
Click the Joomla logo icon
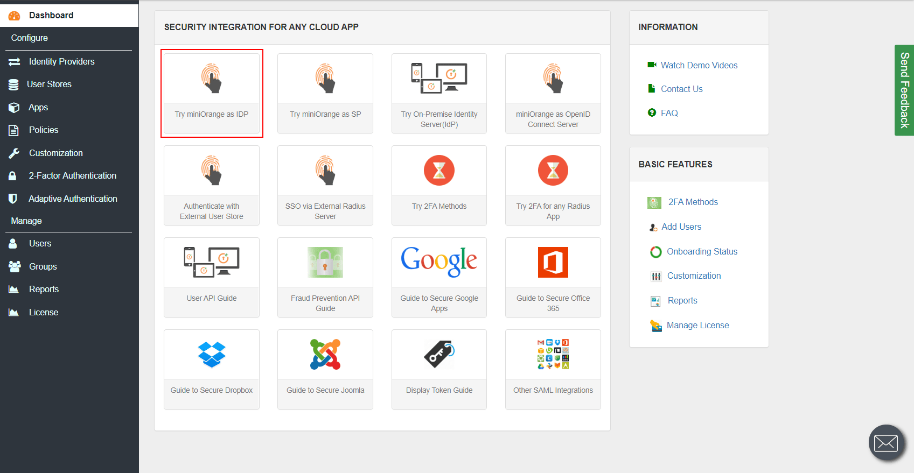point(325,354)
